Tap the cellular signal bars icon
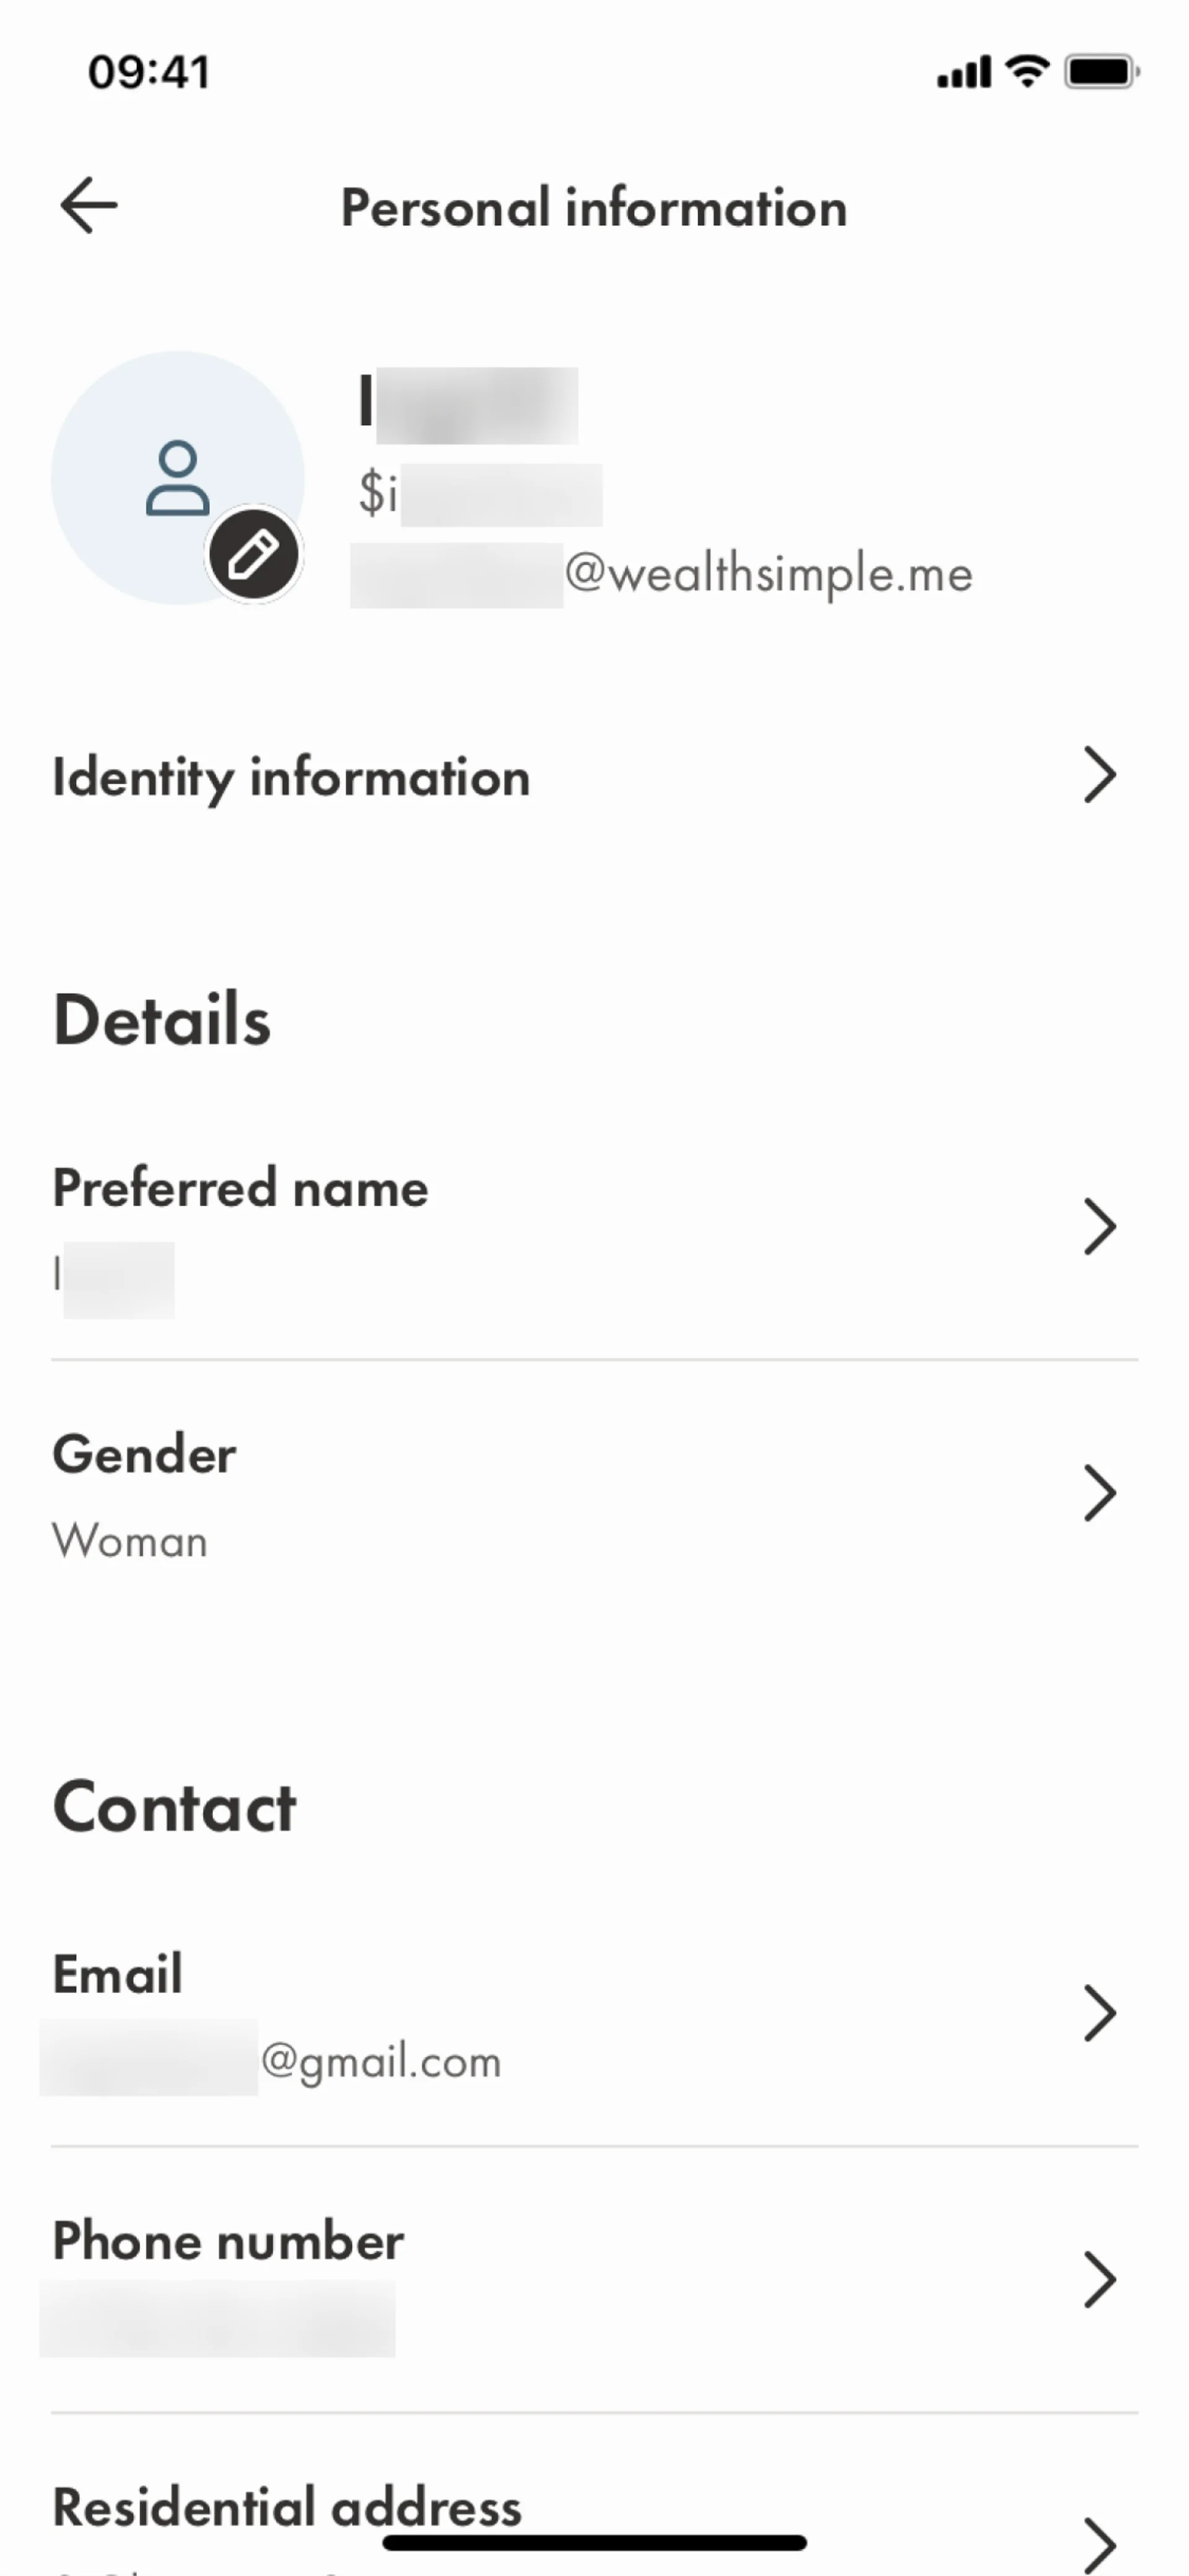The height and width of the screenshot is (2576, 1189). [x=963, y=72]
